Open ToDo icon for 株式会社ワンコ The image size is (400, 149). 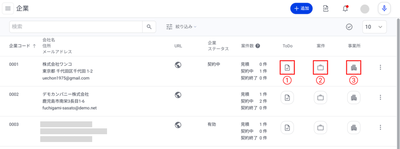(287, 67)
